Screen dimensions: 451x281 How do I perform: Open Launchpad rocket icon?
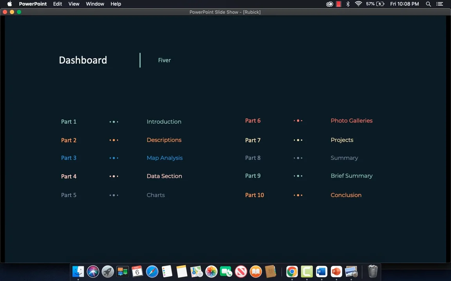coord(108,271)
